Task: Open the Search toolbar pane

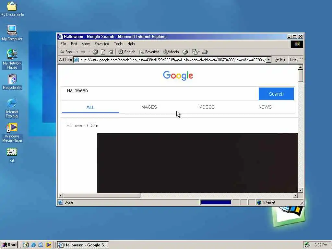Action: click(127, 52)
